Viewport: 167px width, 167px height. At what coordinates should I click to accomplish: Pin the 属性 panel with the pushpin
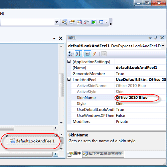(x=156, y=38)
